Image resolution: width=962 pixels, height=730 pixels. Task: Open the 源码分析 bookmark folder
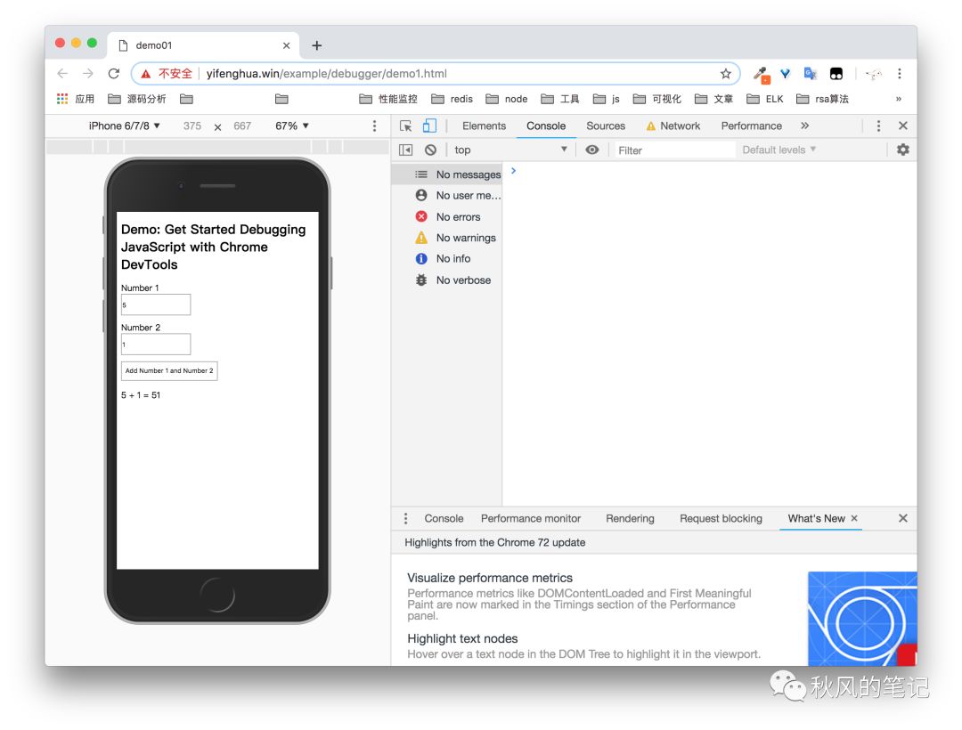click(x=137, y=99)
